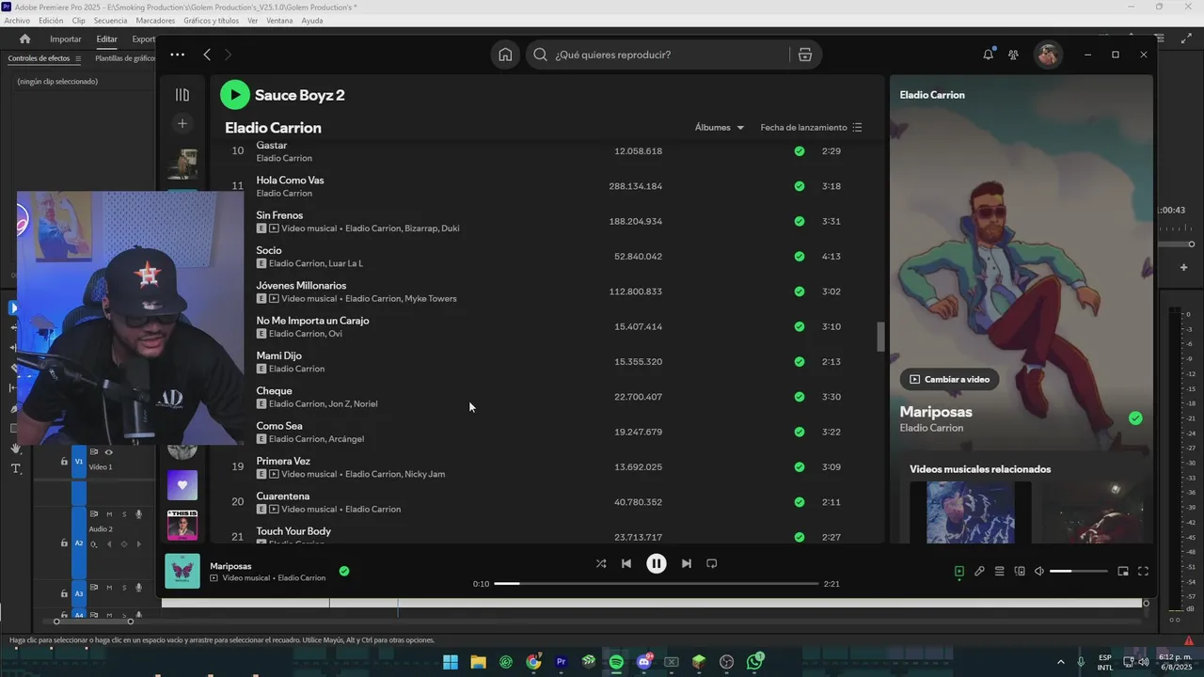Toggle saved check in Now Playing panel
This screenshot has width=1204, height=677.
pos(1135,418)
